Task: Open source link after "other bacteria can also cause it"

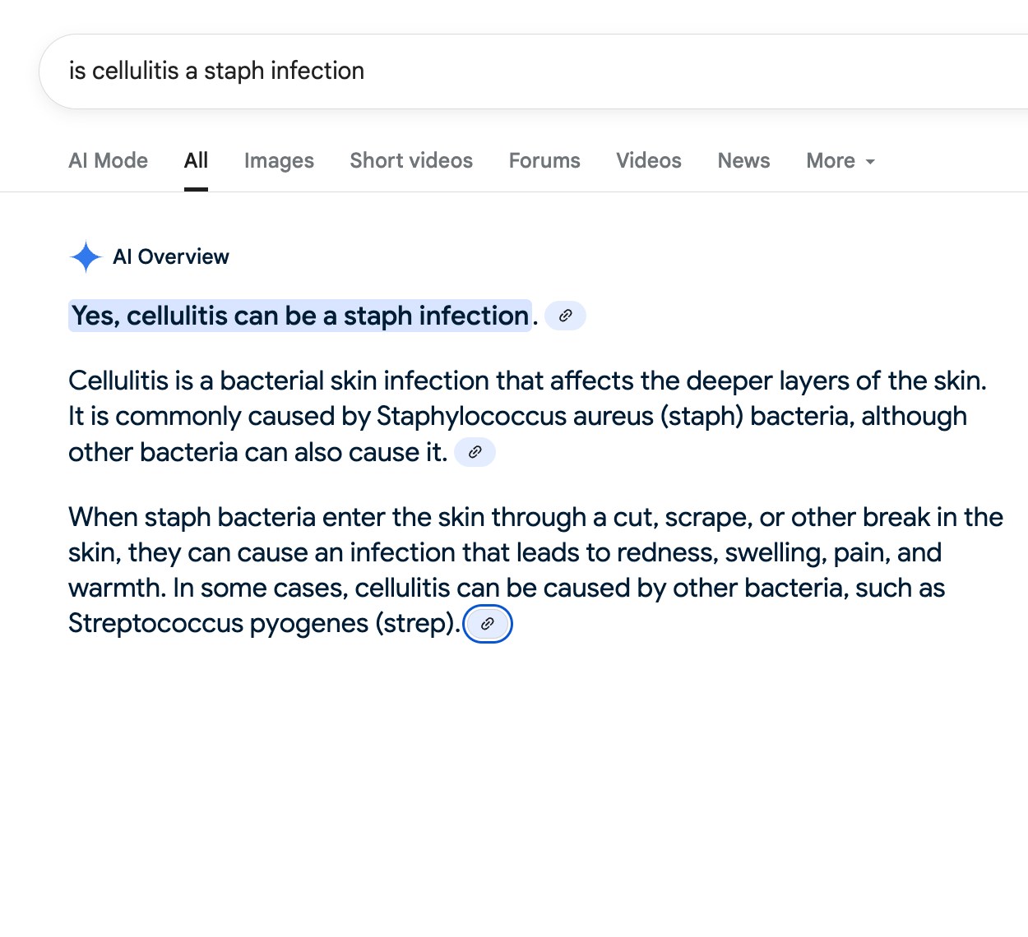Action: click(x=475, y=452)
